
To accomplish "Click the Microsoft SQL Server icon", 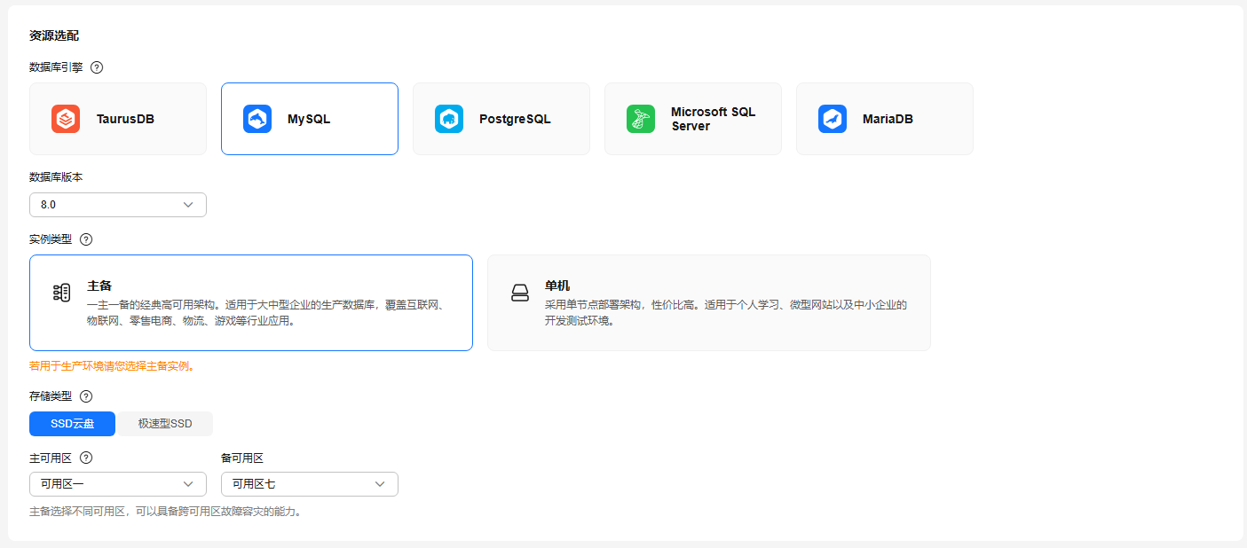I will click(x=641, y=119).
